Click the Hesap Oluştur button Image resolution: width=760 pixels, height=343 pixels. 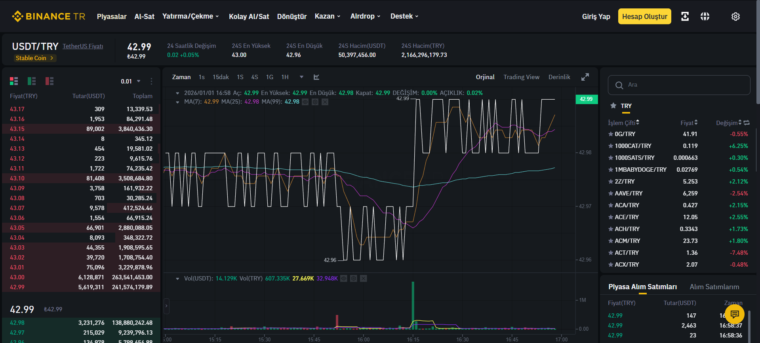point(644,16)
